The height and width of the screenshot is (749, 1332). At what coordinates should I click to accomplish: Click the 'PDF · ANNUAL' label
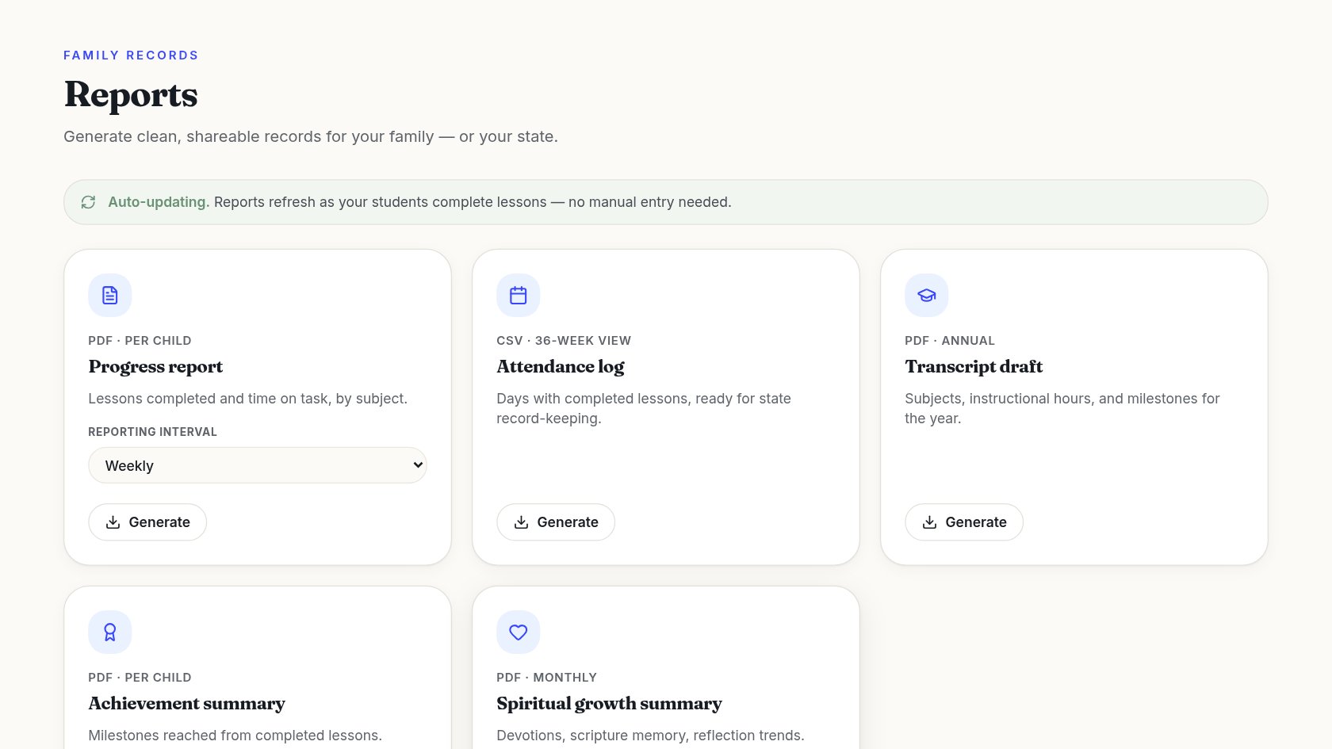950,341
